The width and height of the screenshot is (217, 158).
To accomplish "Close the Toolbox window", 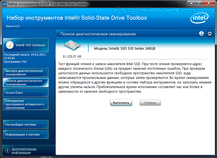I will [209, 3].
